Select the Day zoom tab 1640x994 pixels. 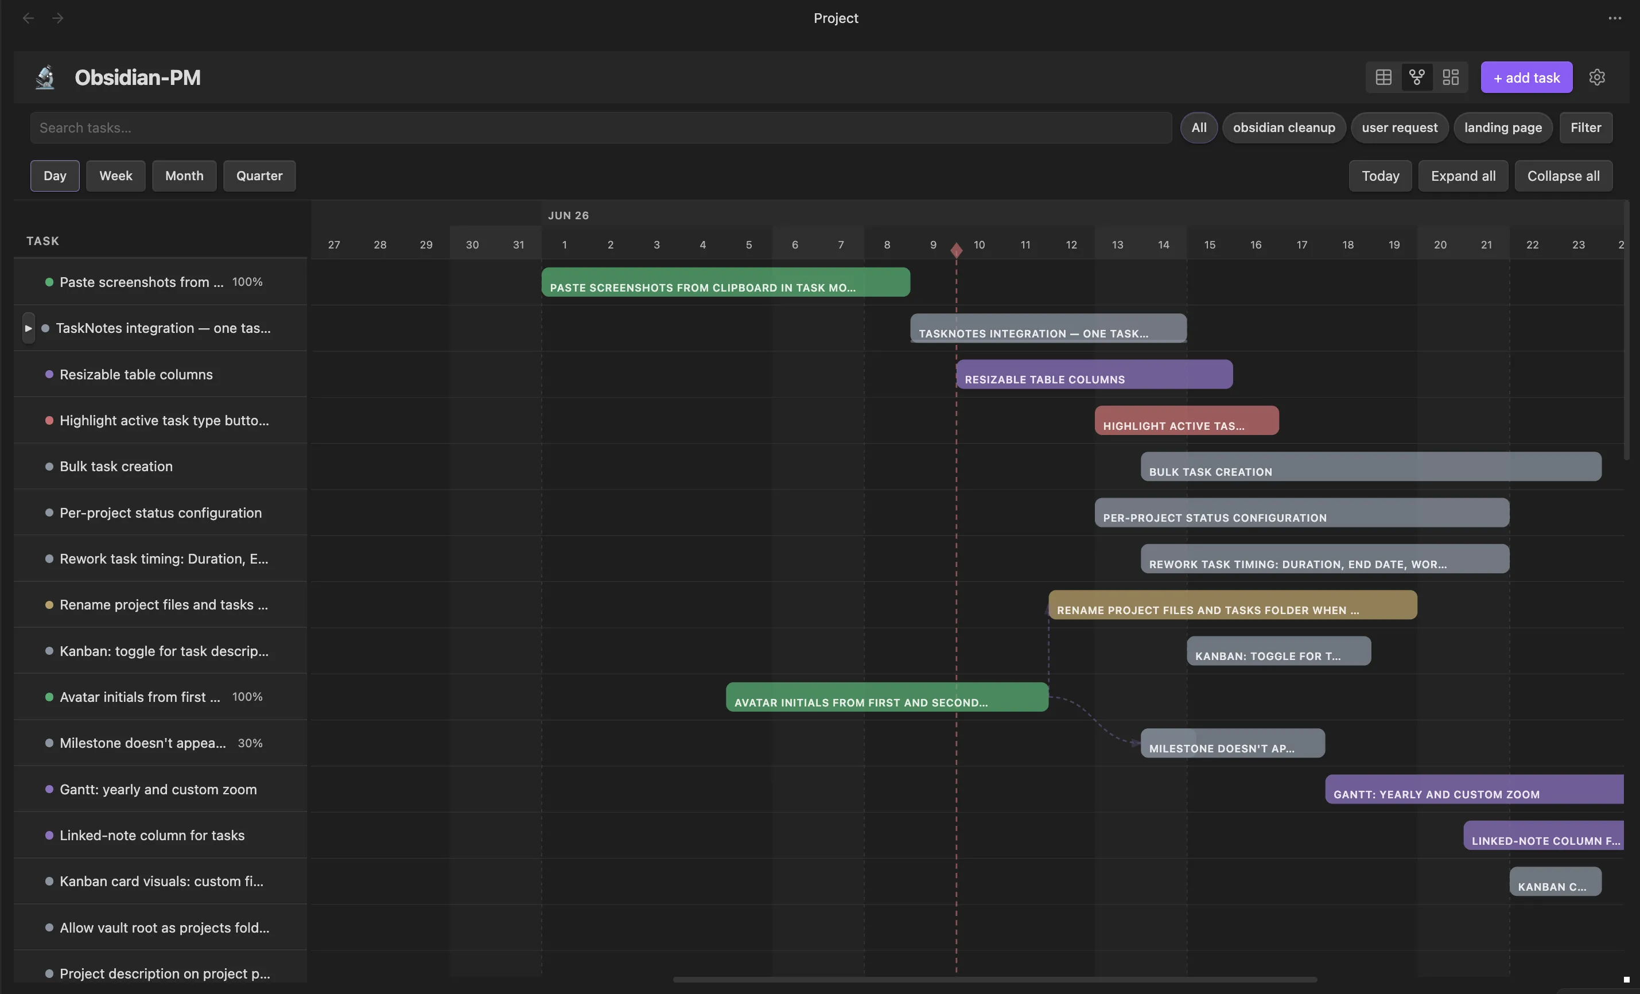(55, 176)
